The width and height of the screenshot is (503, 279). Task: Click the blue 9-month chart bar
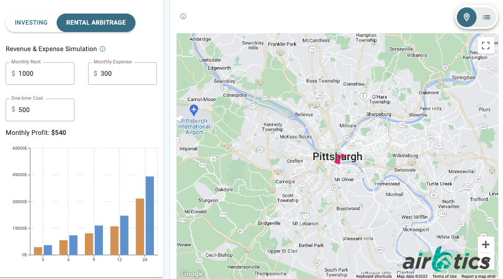coord(99,240)
